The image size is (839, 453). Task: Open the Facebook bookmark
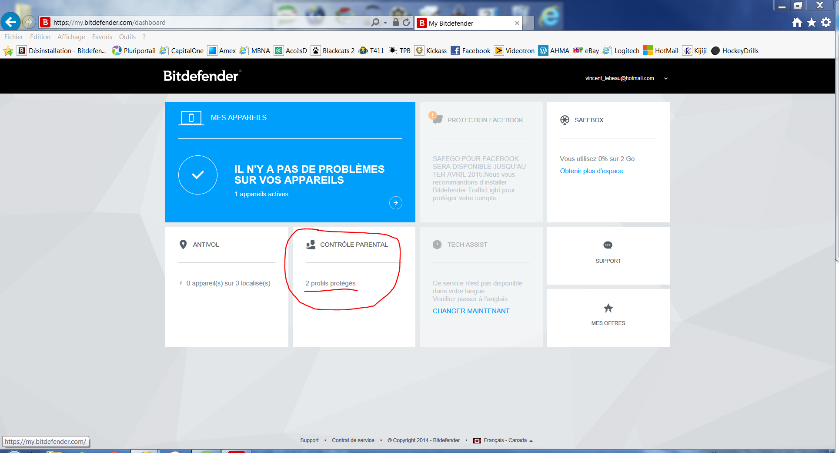471,51
